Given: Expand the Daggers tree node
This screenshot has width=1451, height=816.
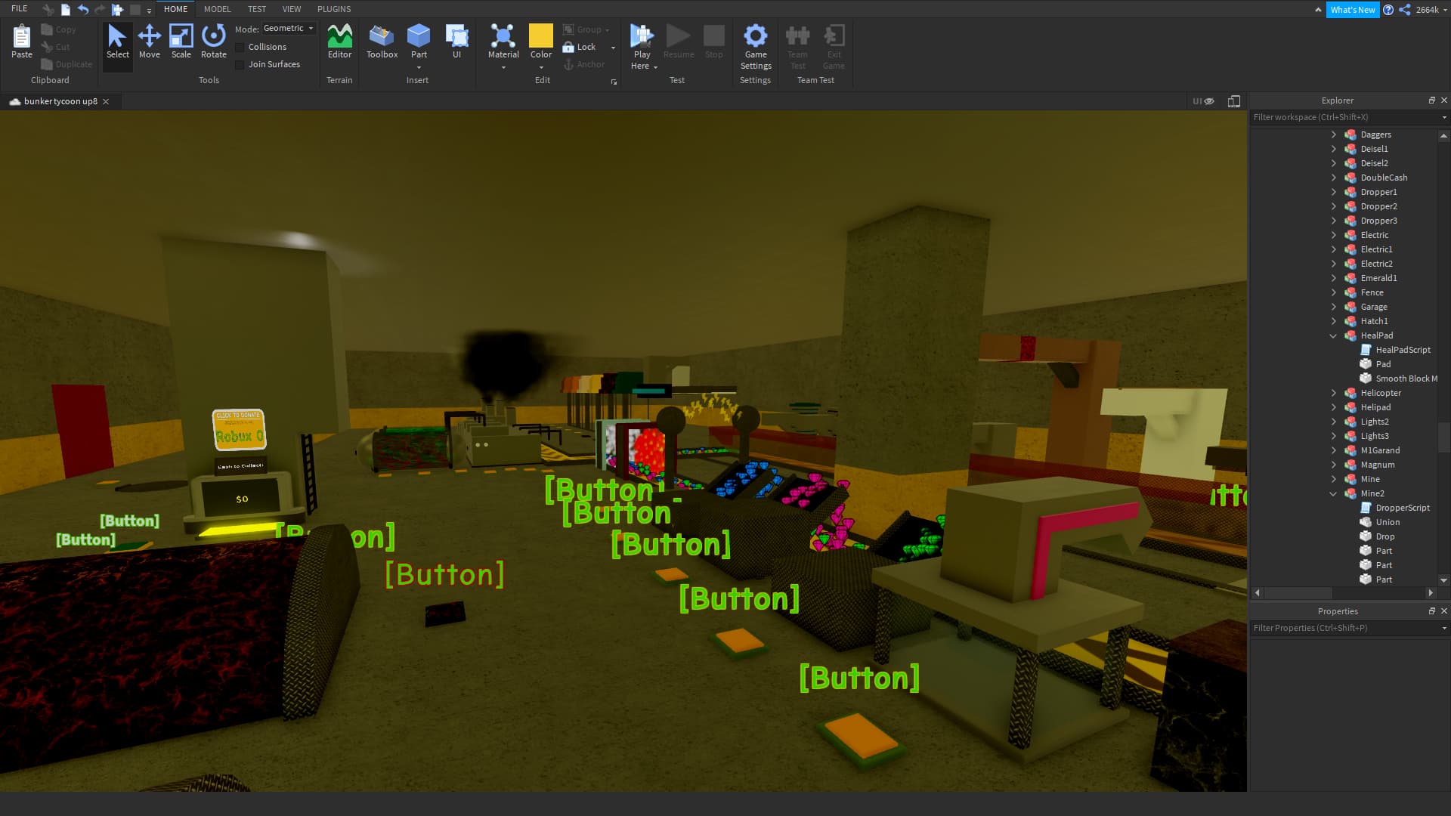Looking at the screenshot, I should [1333, 134].
